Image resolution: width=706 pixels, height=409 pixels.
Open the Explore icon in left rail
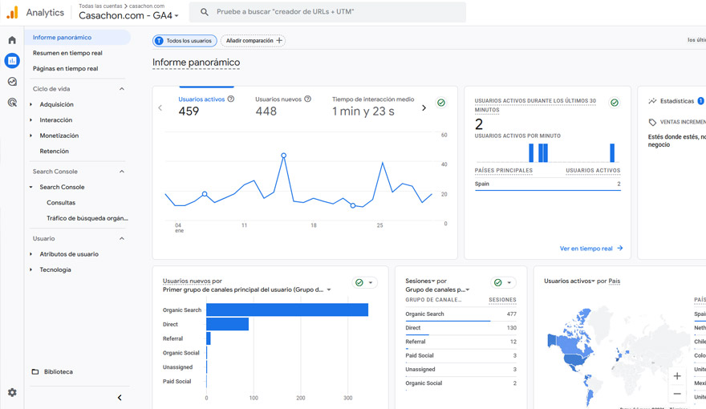(x=12, y=82)
